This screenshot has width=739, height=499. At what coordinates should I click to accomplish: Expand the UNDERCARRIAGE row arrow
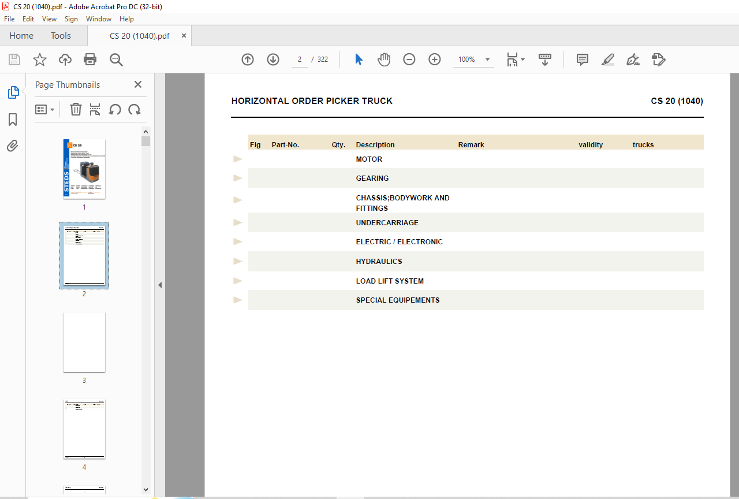point(237,222)
